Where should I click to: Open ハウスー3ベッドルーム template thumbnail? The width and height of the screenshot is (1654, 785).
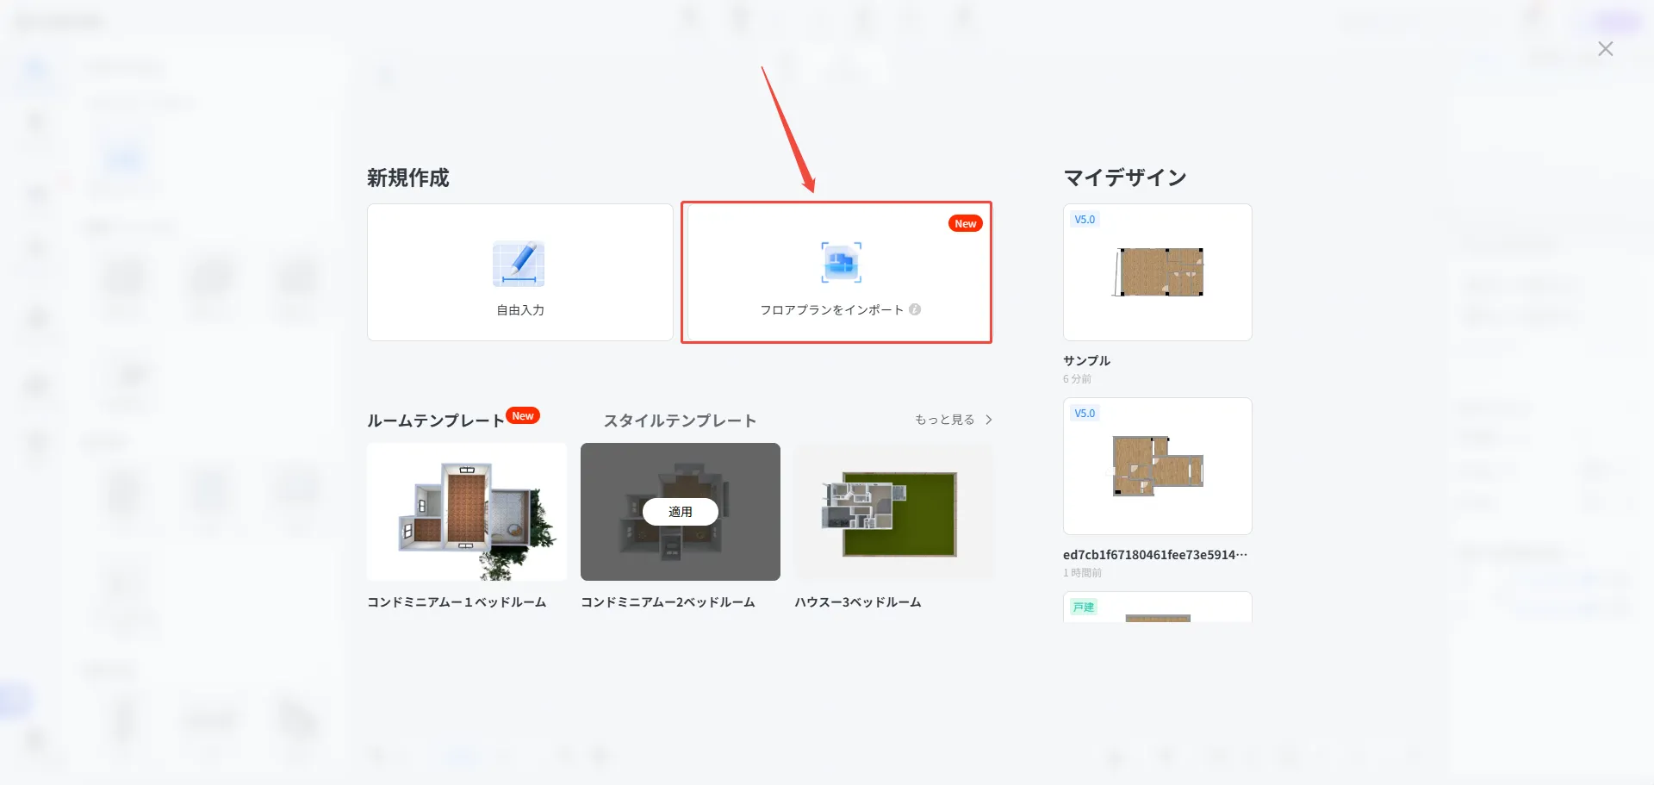(x=894, y=512)
